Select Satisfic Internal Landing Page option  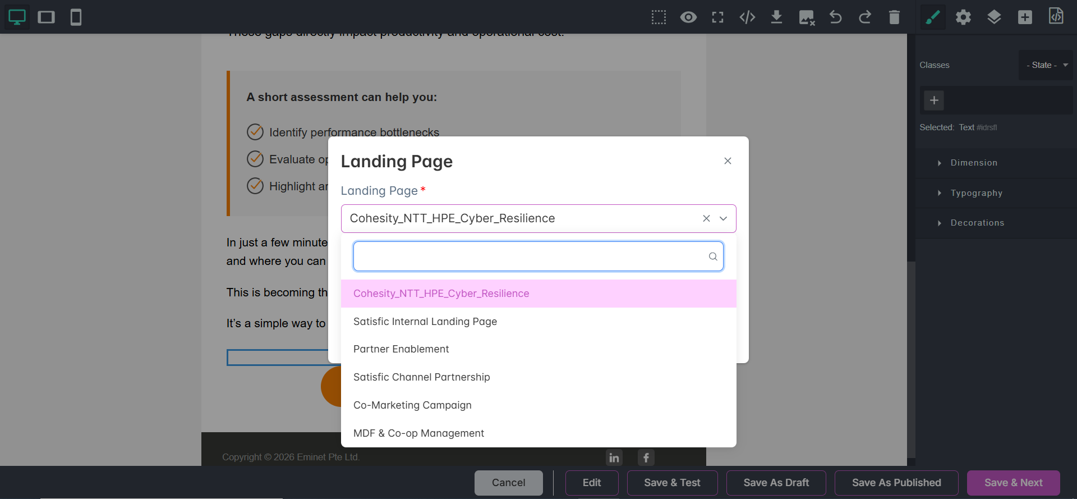point(538,322)
